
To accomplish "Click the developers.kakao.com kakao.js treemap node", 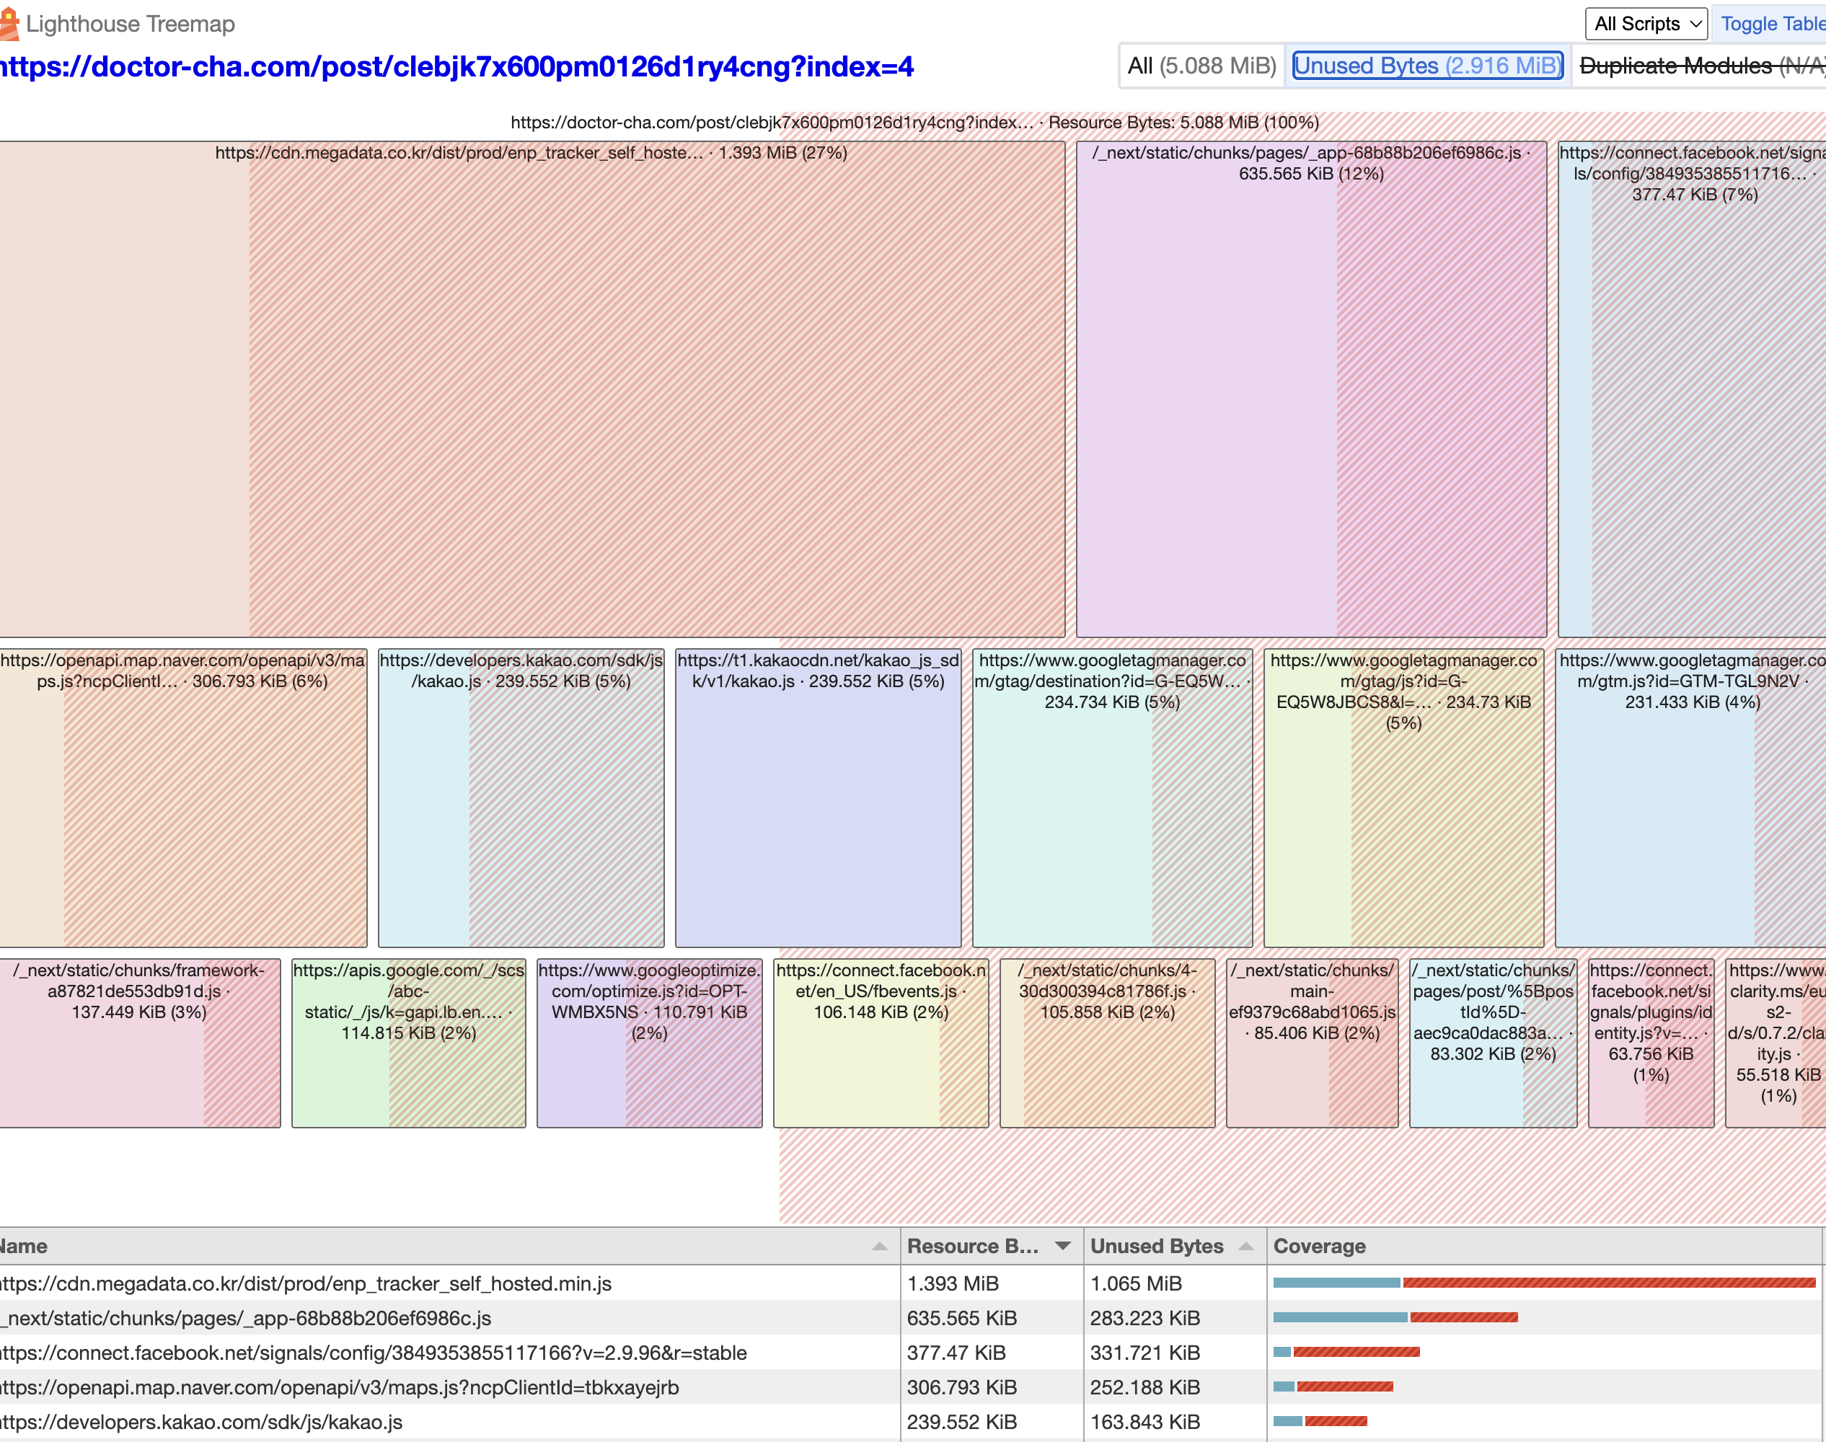I will point(521,798).
